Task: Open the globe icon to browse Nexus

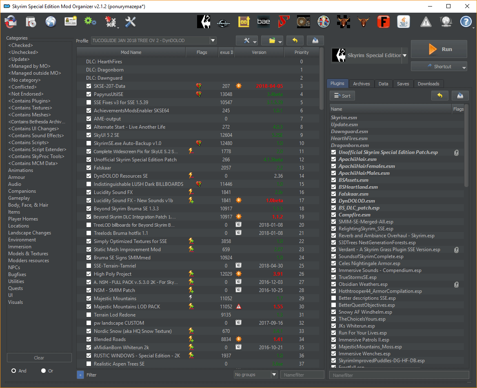Action: tap(51, 22)
